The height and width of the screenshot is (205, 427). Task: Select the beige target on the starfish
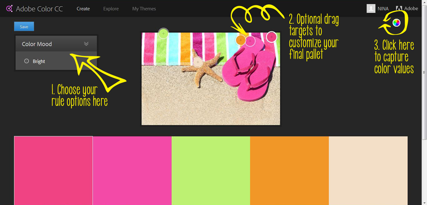(x=198, y=62)
